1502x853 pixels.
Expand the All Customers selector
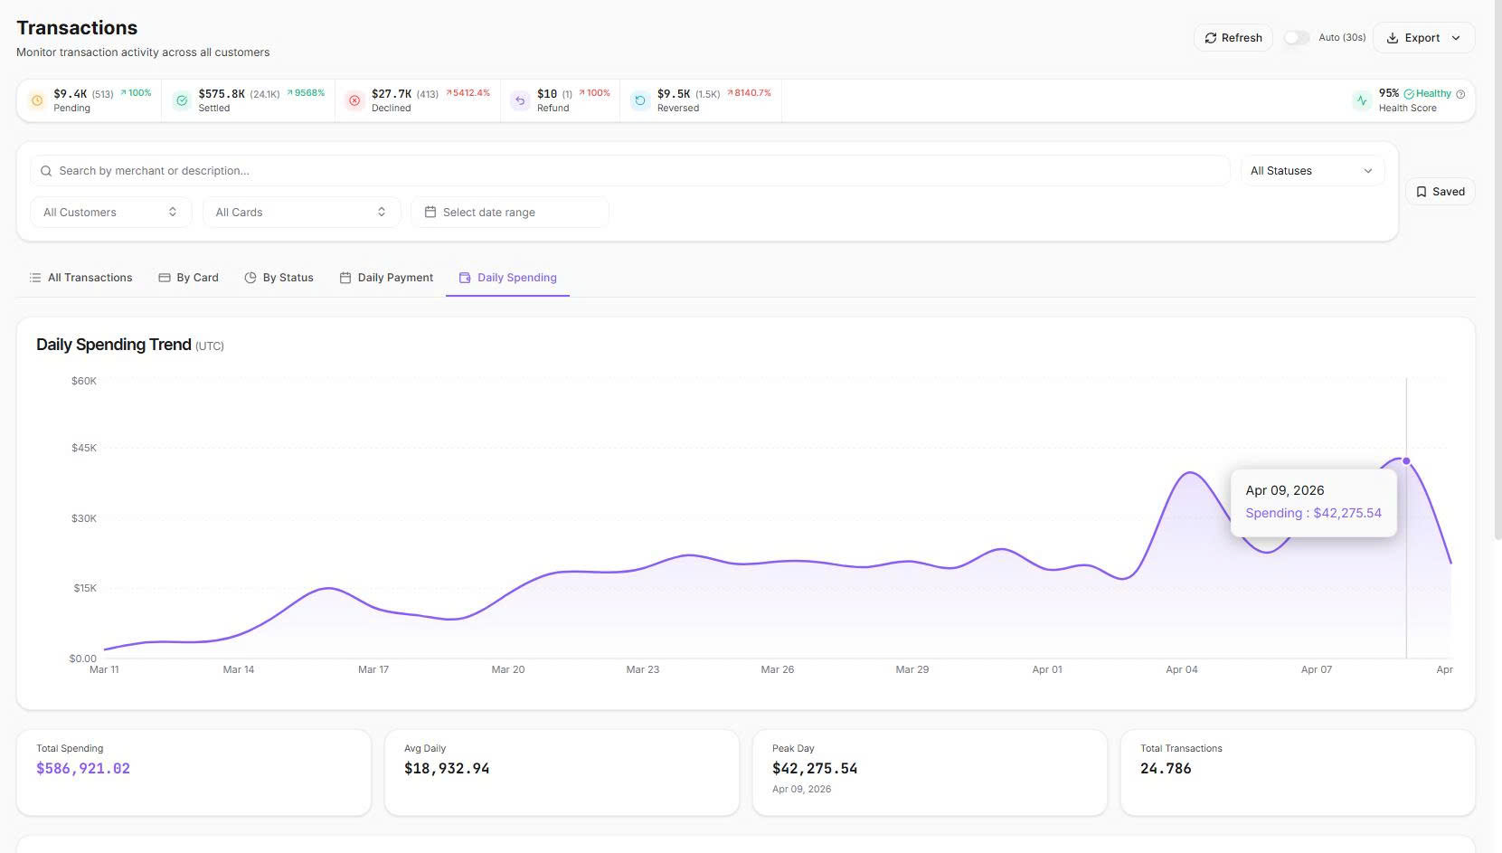(x=110, y=213)
